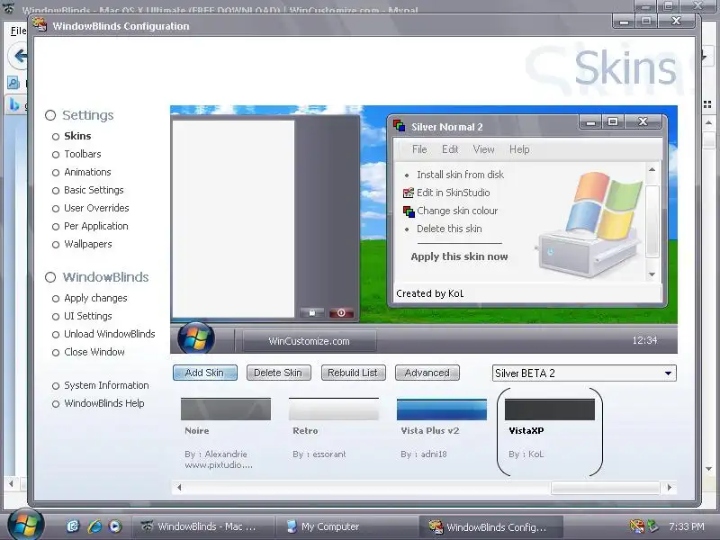The height and width of the screenshot is (540, 720).
Task: Open File menu in preview window
Action: tap(419, 149)
